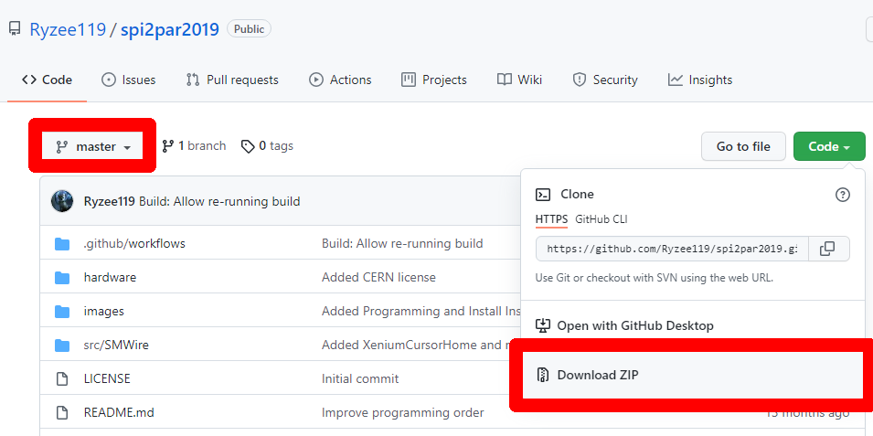
Task: Click the Public visibility badge
Action: point(249,29)
